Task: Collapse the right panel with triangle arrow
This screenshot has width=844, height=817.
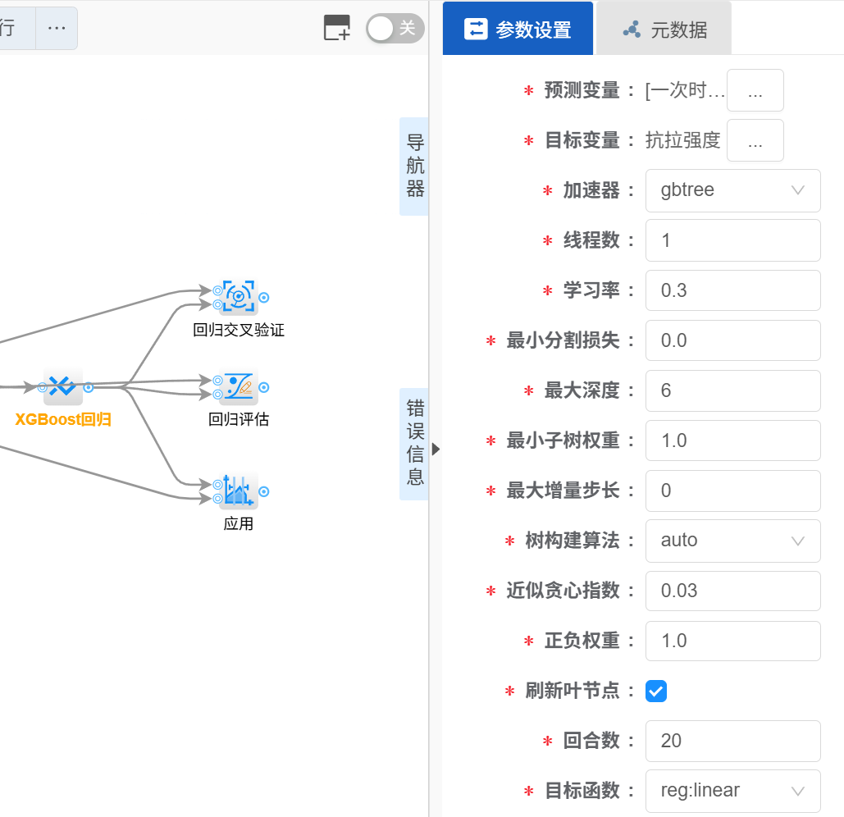Action: pyautogui.click(x=436, y=449)
